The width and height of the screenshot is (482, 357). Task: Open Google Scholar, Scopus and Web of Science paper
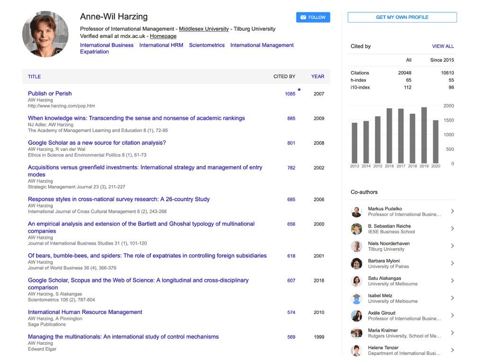[138, 284]
